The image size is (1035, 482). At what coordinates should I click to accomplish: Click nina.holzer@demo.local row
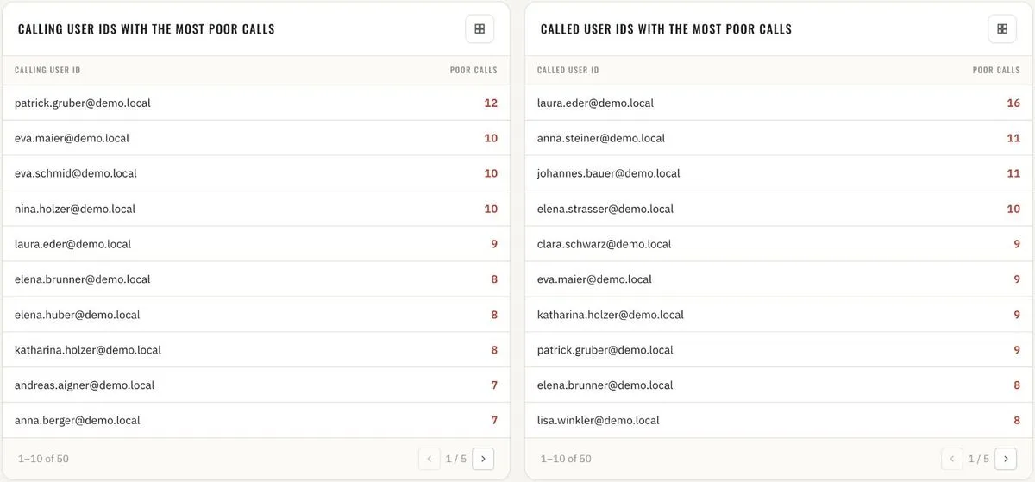[256, 209]
